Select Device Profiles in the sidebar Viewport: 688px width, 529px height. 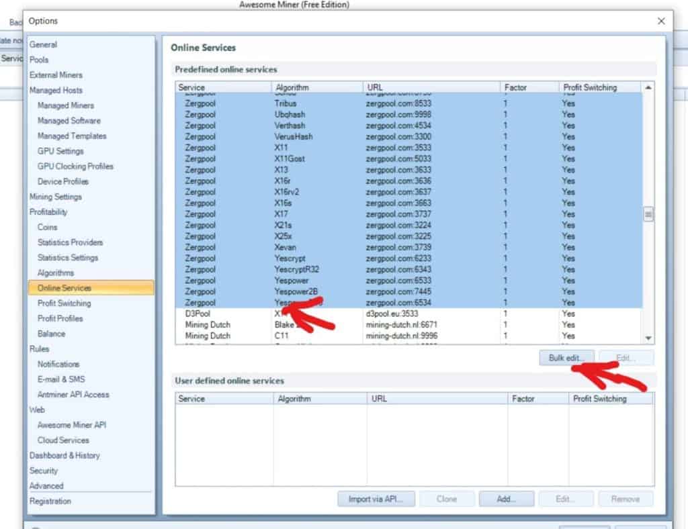tap(62, 181)
